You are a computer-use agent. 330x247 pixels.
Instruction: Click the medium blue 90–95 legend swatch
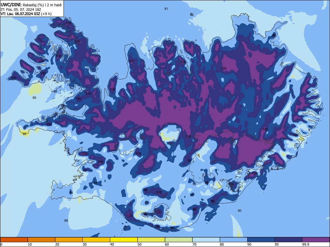point(261,240)
